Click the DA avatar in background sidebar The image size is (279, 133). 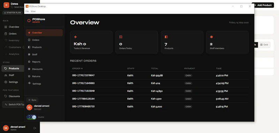pyautogui.click(x=6, y=128)
